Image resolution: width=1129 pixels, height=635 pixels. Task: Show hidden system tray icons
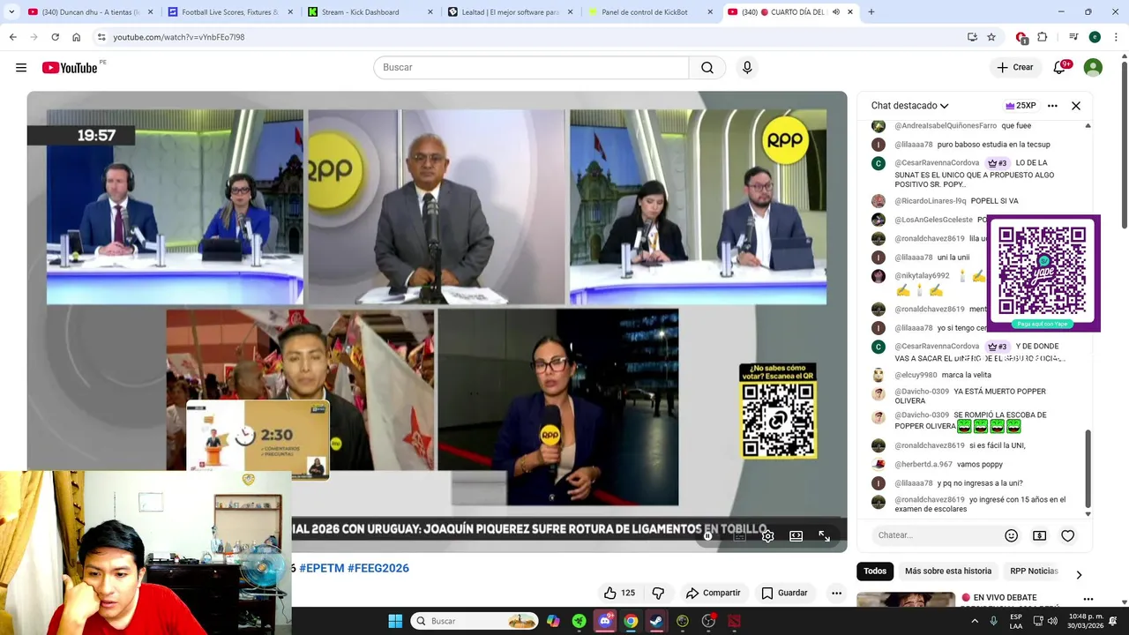pyautogui.click(x=973, y=621)
